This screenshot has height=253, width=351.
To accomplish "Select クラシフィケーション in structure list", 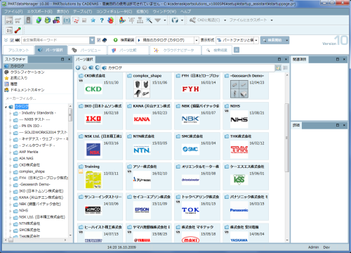I will 27,72.
